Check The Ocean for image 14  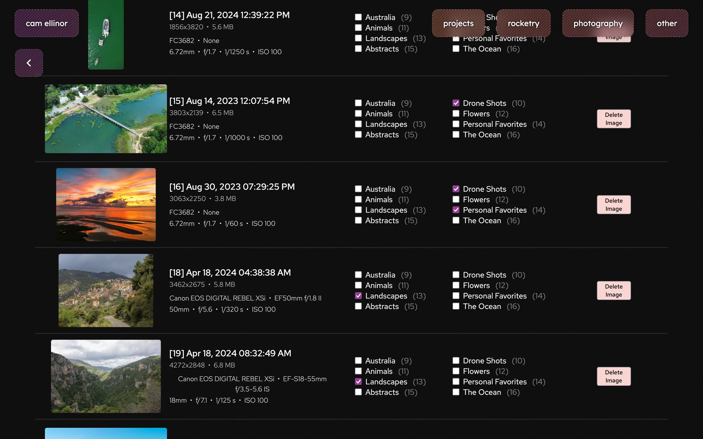point(456,49)
